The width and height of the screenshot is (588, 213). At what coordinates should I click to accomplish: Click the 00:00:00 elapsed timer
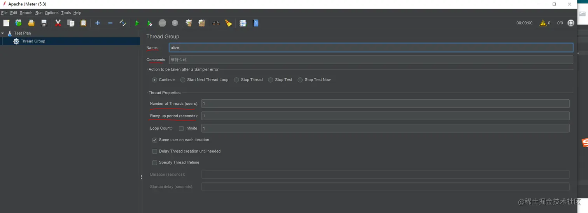[524, 23]
